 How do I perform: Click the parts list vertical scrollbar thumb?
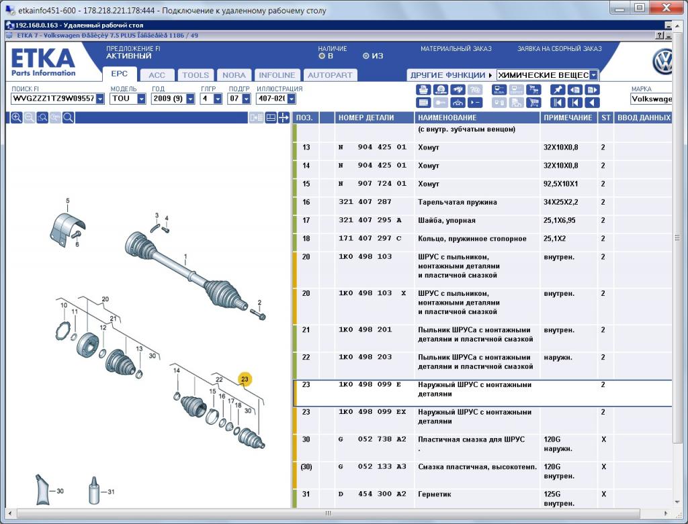pos(677,238)
